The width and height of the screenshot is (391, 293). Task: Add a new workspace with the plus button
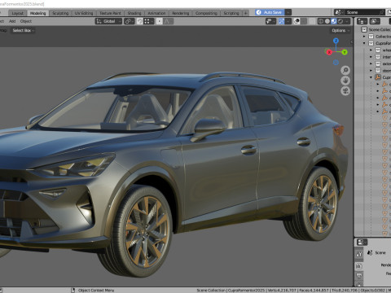(x=245, y=13)
